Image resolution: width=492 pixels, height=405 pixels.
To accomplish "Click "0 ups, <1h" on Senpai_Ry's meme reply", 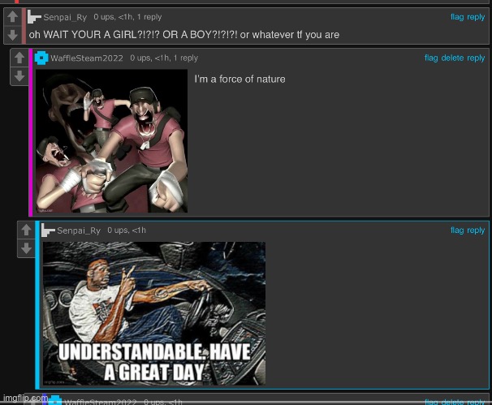I will (x=127, y=231).
